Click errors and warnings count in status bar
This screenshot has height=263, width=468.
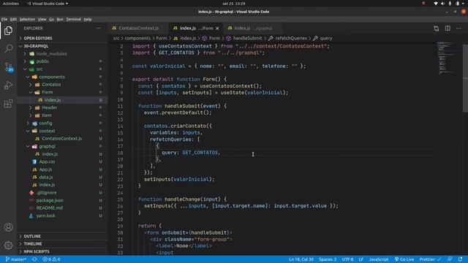click(x=51, y=259)
